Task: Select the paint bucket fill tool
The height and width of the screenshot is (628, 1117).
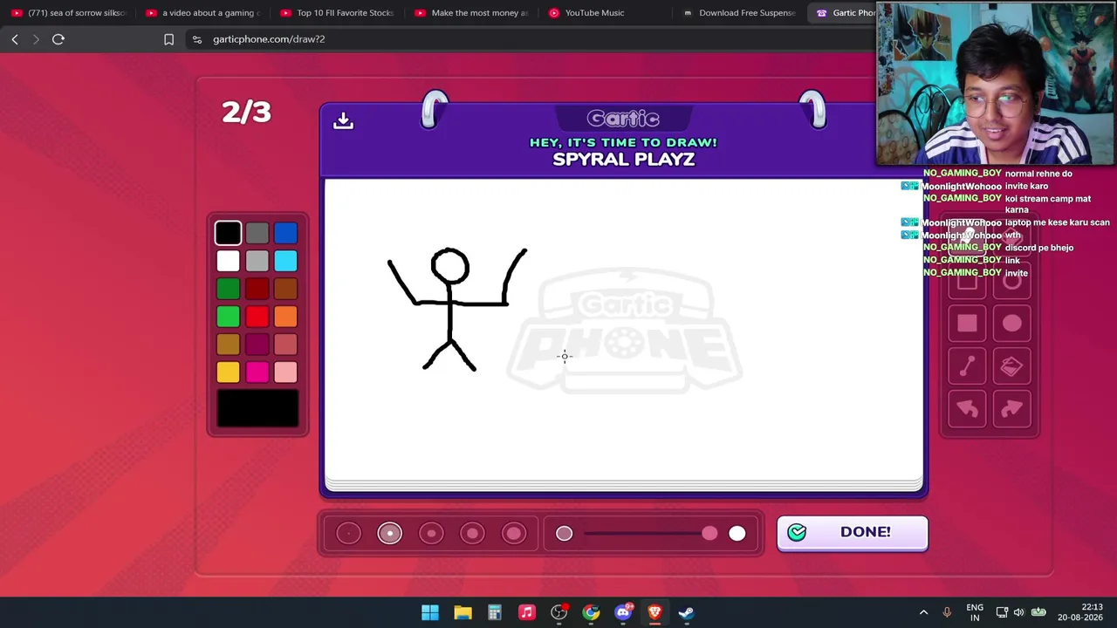Action: tap(1011, 366)
